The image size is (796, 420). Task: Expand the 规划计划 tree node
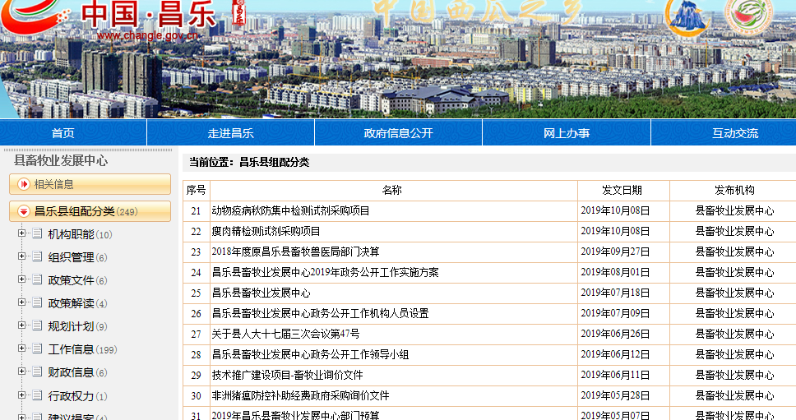point(21,326)
